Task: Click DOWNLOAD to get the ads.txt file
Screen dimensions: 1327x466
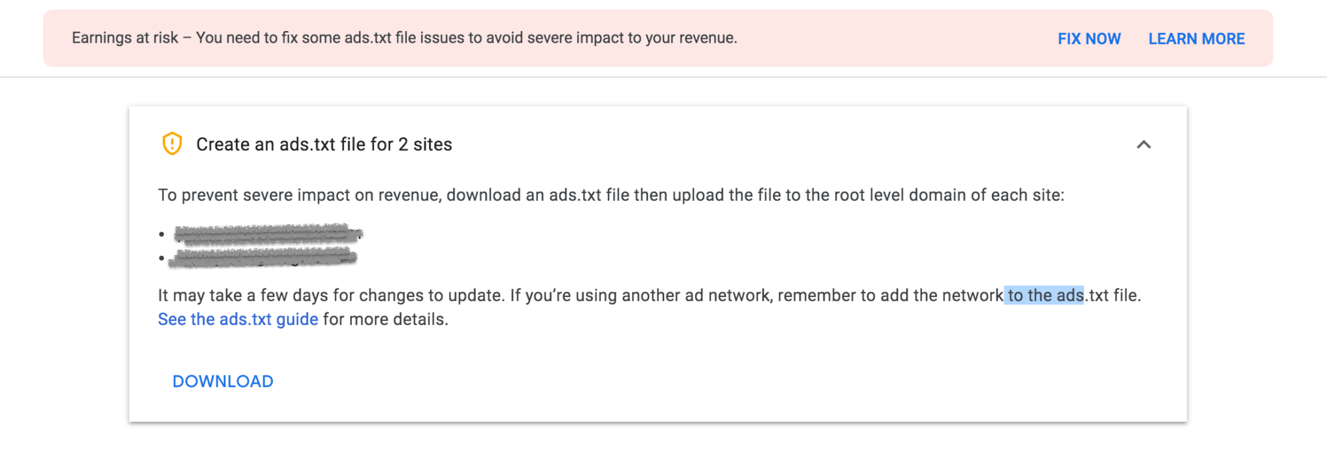Action: pos(223,381)
